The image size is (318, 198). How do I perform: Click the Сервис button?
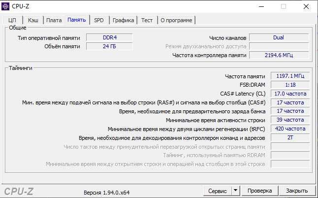(x=218, y=191)
